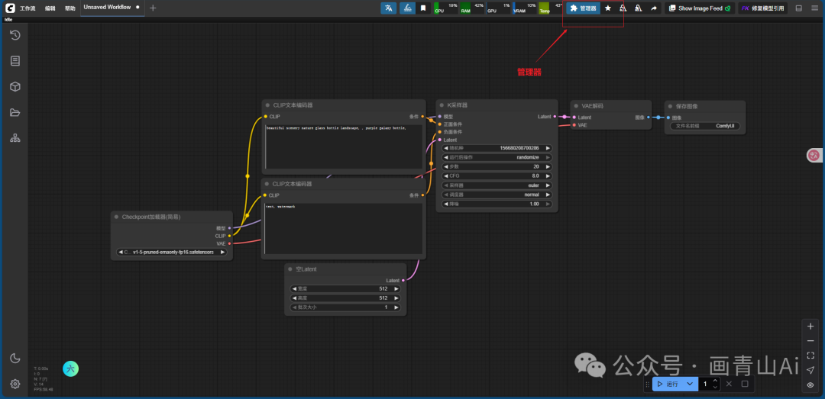Decrease 高度 value with left arrow
The image size is (825, 399).
[x=294, y=298]
